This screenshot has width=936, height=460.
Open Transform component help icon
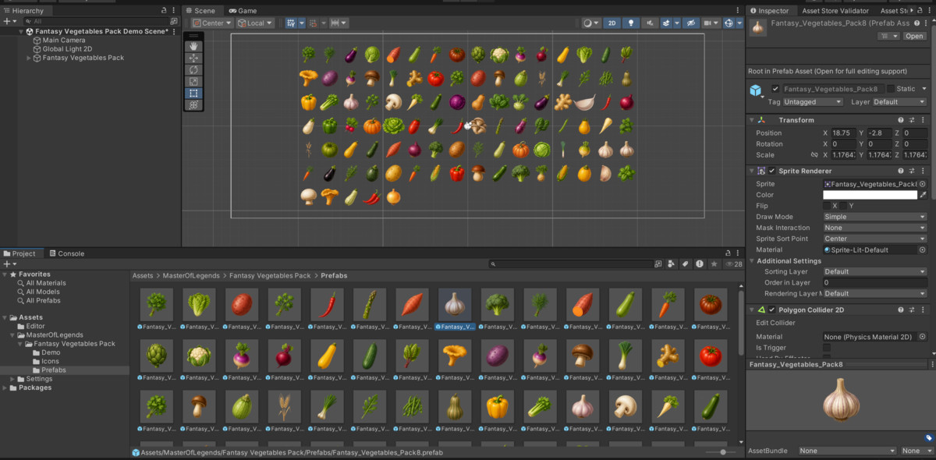(x=901, y=120)
